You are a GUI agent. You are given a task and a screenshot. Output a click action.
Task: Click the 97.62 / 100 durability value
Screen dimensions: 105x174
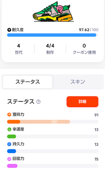coord(88,30)
